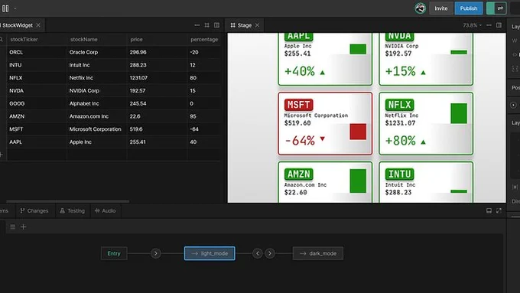This screenshot has height=293, width=520.
Task: Select the 255.41 price cell for AAPL
Action: click(x=157, y=142)
